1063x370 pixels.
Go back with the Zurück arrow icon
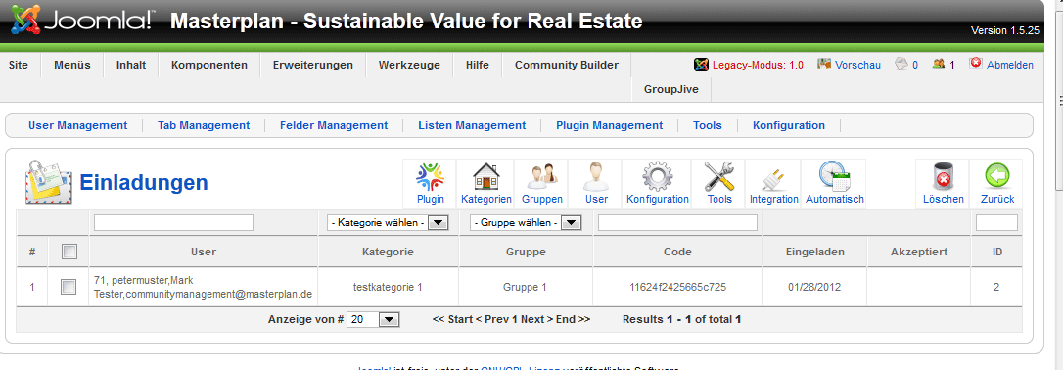tap(997, 177)
